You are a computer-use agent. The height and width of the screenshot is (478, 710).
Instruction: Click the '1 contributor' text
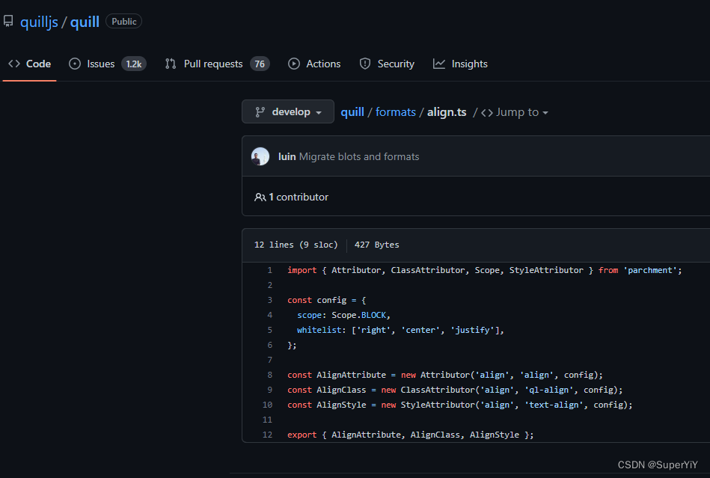click(299, 197)
